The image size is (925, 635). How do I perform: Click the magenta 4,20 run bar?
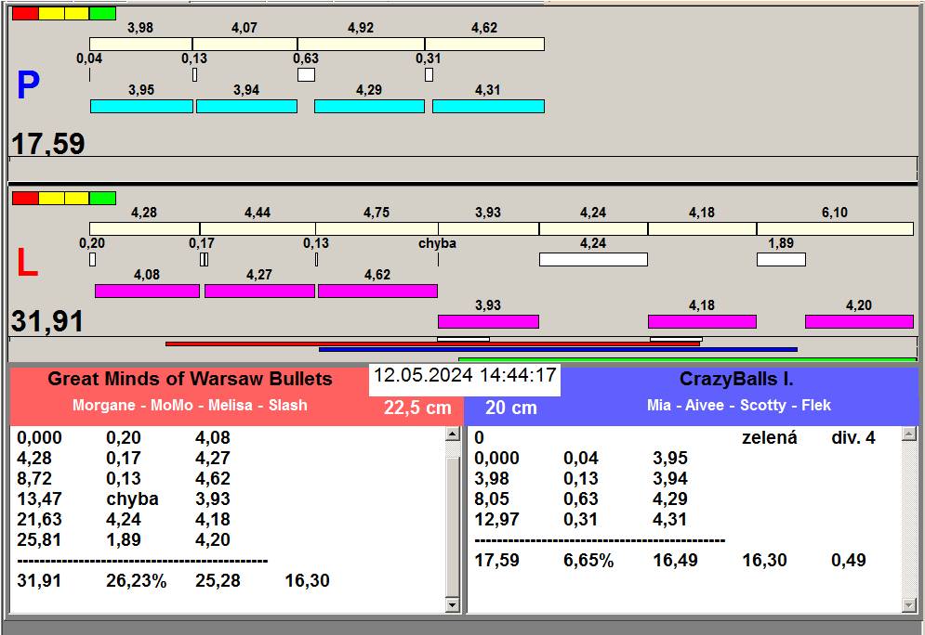pos(860,321)
